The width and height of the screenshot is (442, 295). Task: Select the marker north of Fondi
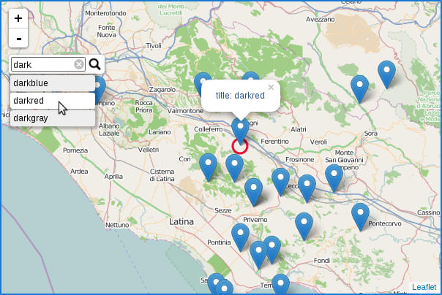tap(304, 226)
